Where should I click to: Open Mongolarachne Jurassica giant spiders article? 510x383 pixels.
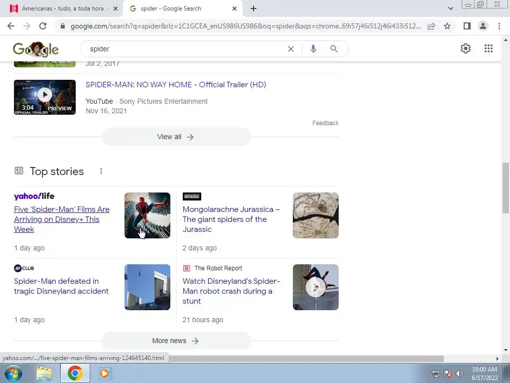point(231,219)
